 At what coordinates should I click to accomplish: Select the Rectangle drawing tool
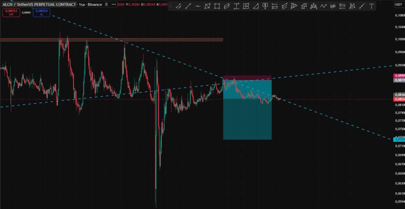pyautogui.click(x=217, y=6)
